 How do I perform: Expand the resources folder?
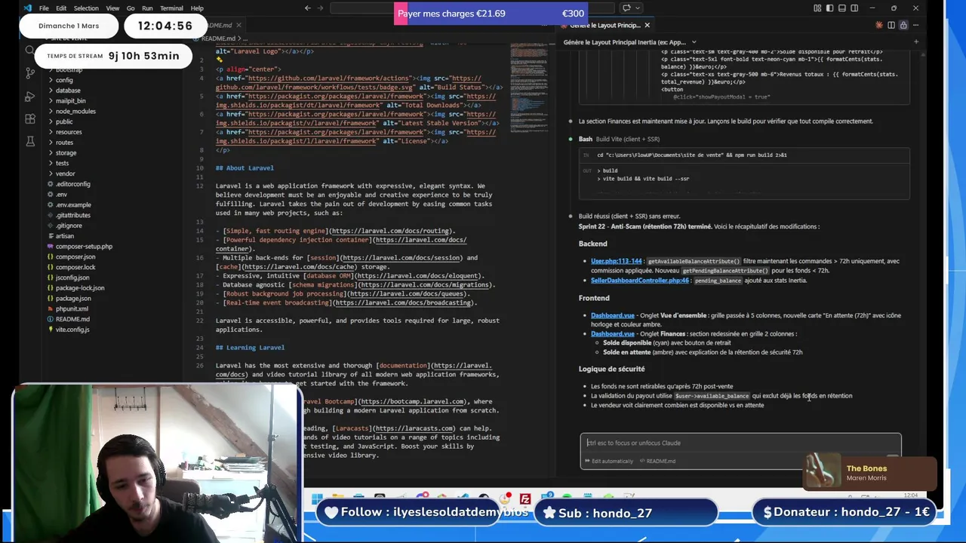click(69, 132)
